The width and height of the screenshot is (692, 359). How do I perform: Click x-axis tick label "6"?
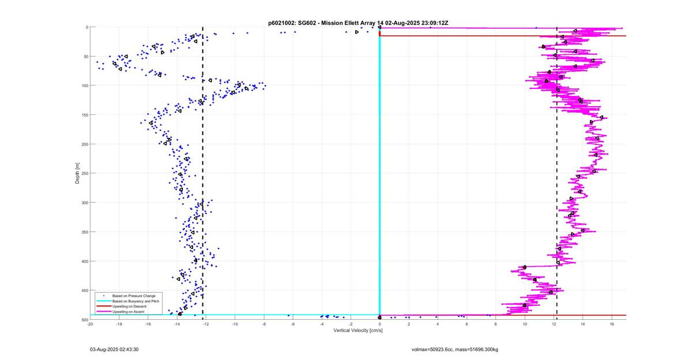(467, 324)
